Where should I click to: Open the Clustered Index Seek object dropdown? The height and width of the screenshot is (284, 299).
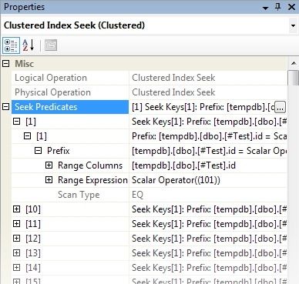(293, 25)
